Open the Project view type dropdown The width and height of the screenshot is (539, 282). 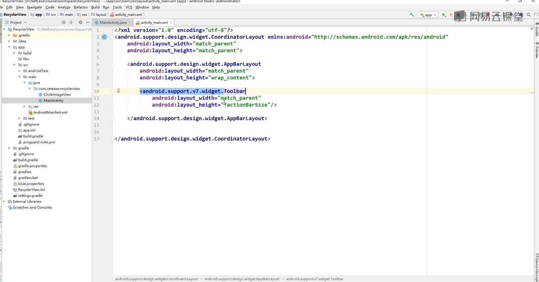18,22
